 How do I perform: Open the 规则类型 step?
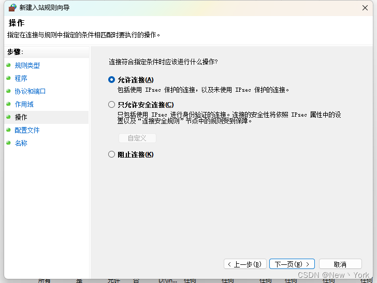click(x=27, y=65)
